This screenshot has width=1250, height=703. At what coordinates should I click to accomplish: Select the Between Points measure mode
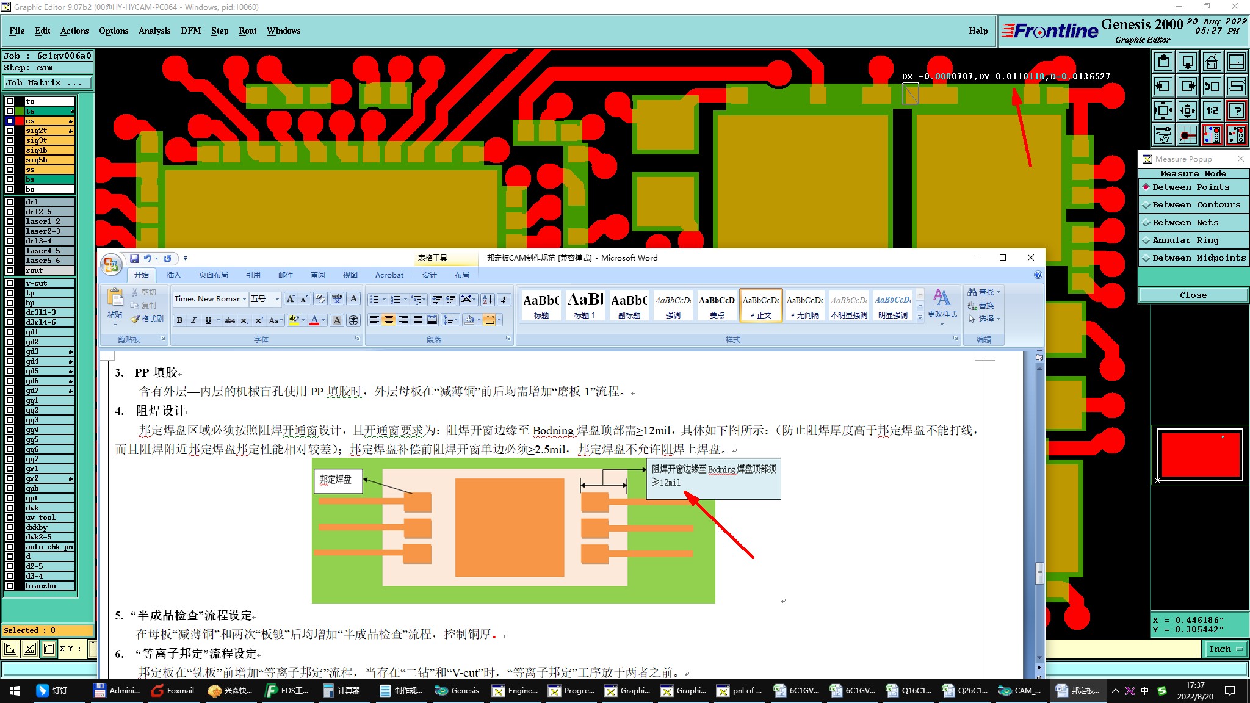pos(1193,187)
